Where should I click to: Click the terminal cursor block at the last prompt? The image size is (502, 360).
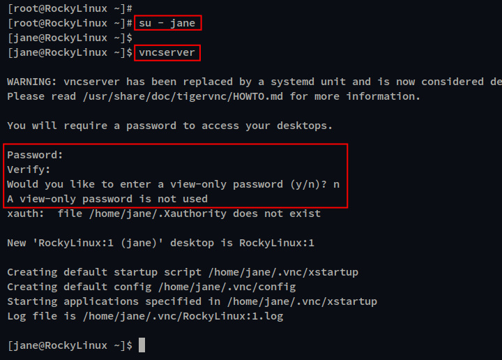[142, 345]
